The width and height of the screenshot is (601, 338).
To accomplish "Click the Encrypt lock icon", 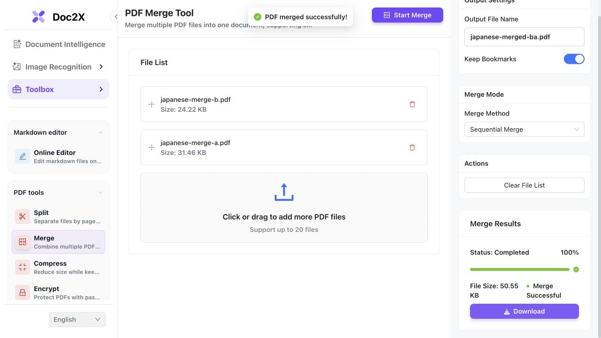I will click(23, 292).
